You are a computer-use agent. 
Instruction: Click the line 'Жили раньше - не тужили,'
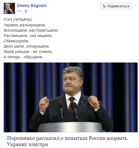(x=28, y=52)
